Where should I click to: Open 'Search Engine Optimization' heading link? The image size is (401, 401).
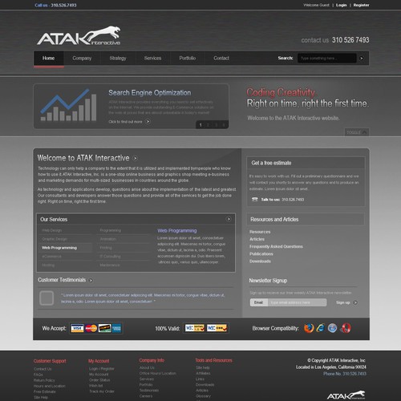[x=150, y=93]
